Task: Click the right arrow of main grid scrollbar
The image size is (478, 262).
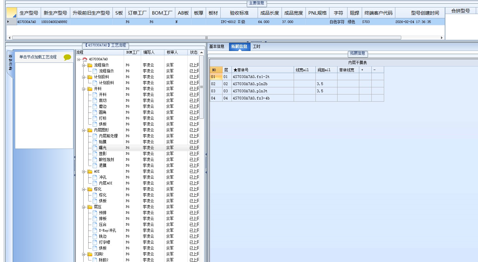Action: pos(442,38)
